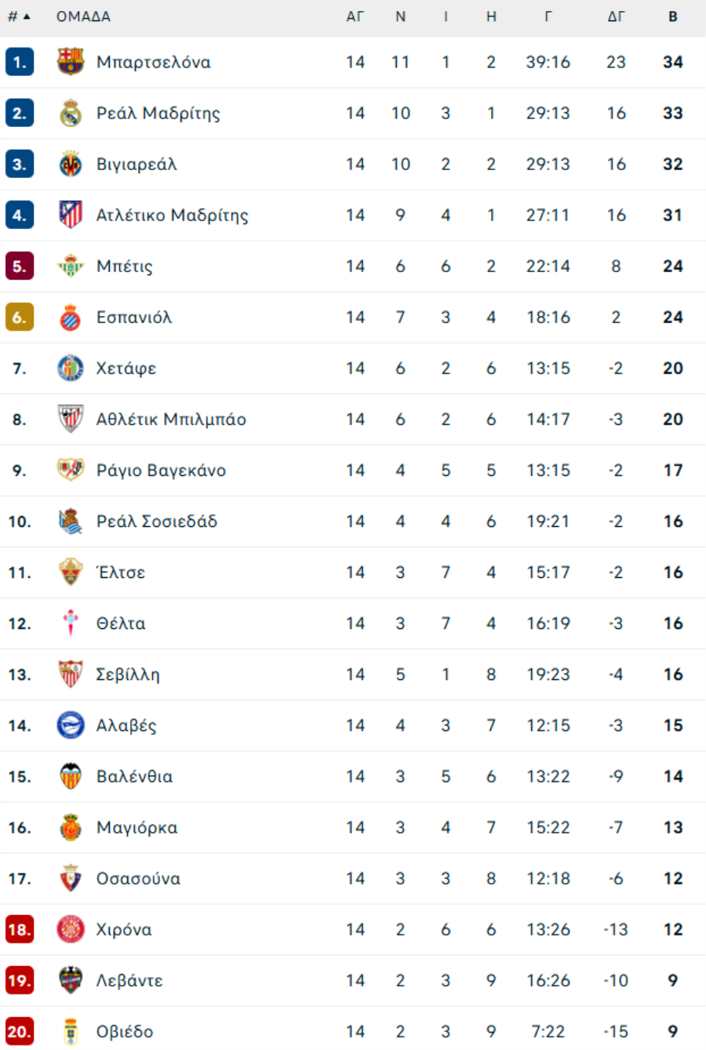
Task: Click the Real Madrid club crest
Action: [71, 114]
